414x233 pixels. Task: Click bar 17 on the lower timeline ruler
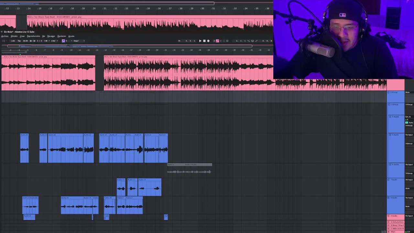pyautogui.click(x=131, y=50)
